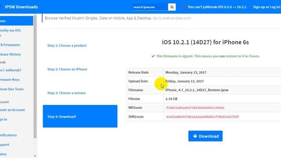Click the green signed firmware checkmark icon
281x158 pixels.
(x=153, y=56)
